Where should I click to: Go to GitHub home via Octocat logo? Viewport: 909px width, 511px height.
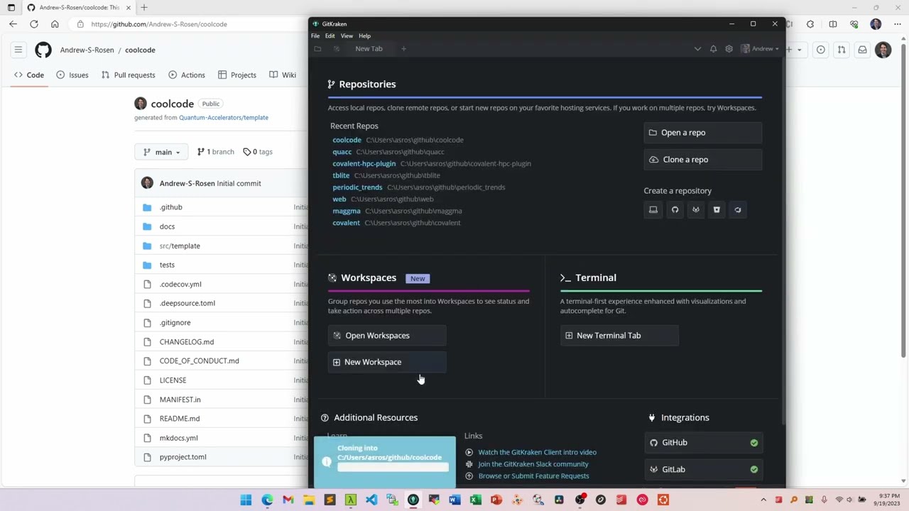pos(43,50)
